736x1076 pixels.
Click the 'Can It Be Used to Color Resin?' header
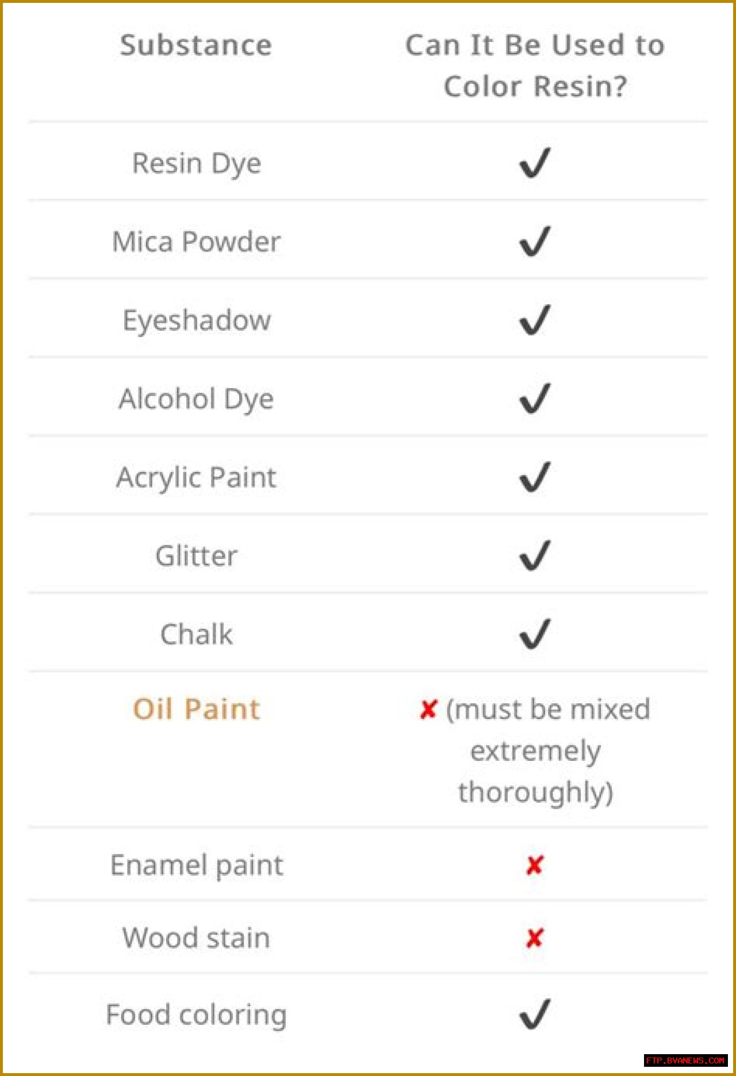click(535, 66)
